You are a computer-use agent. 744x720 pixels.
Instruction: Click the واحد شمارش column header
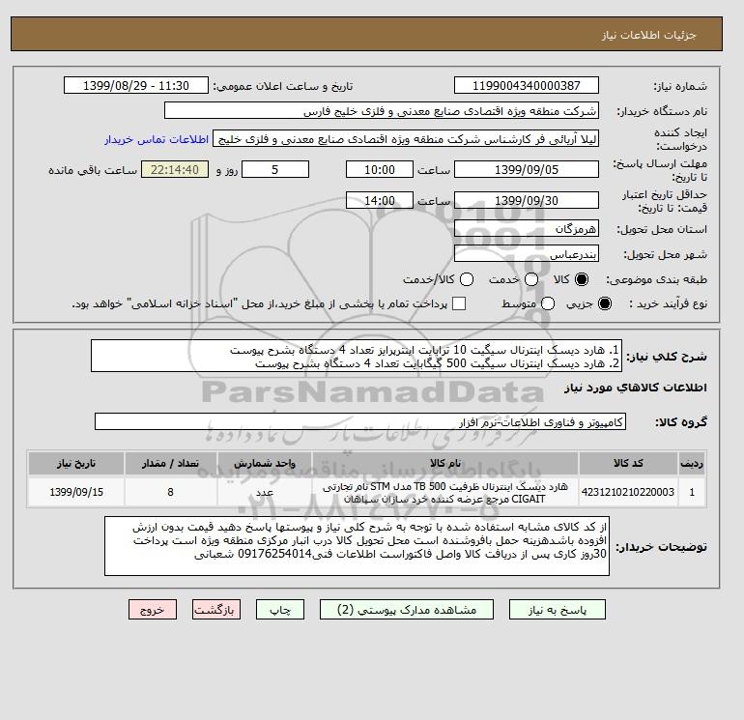(265, 463)
